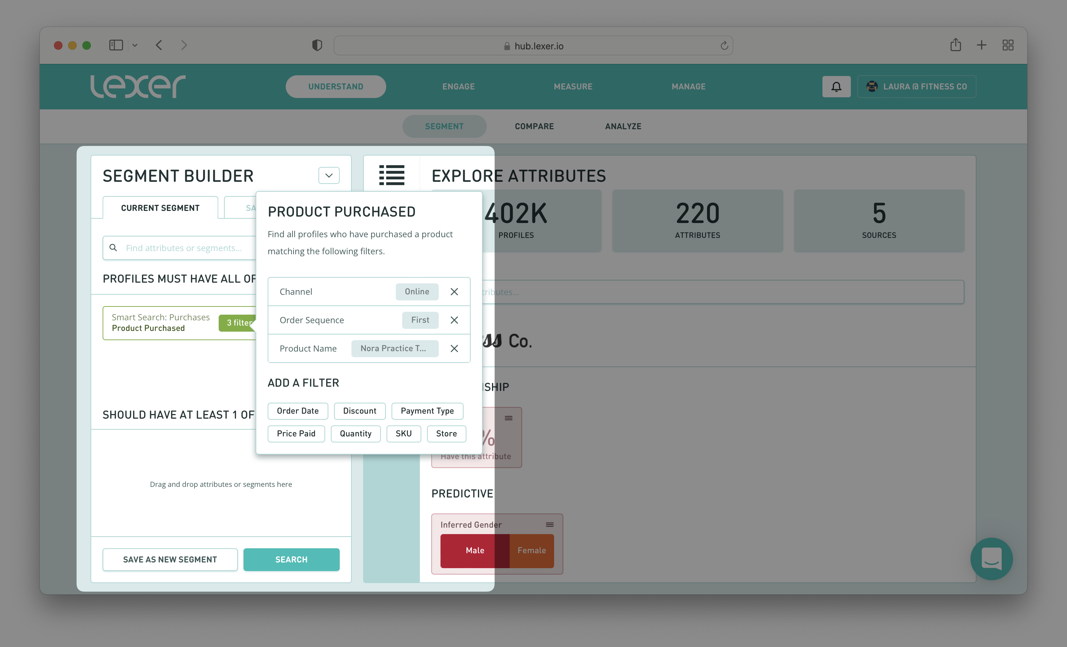Open the Engage navigation menu
This screenshot has width=1067, height=647.
click(458, 86)
